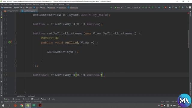Click the editor vertical scrollbar thumb
Viewport: 192px width, 108px height.
coord(188,39)
